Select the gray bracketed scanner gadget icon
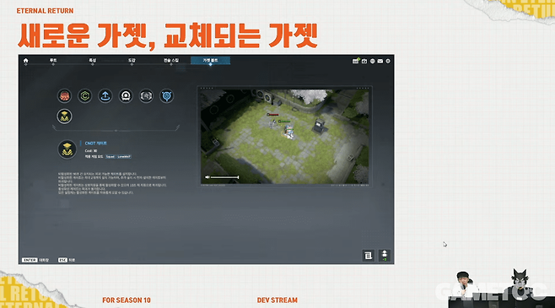The width and height of the screenshot is (555, 308). pos(146,96)
